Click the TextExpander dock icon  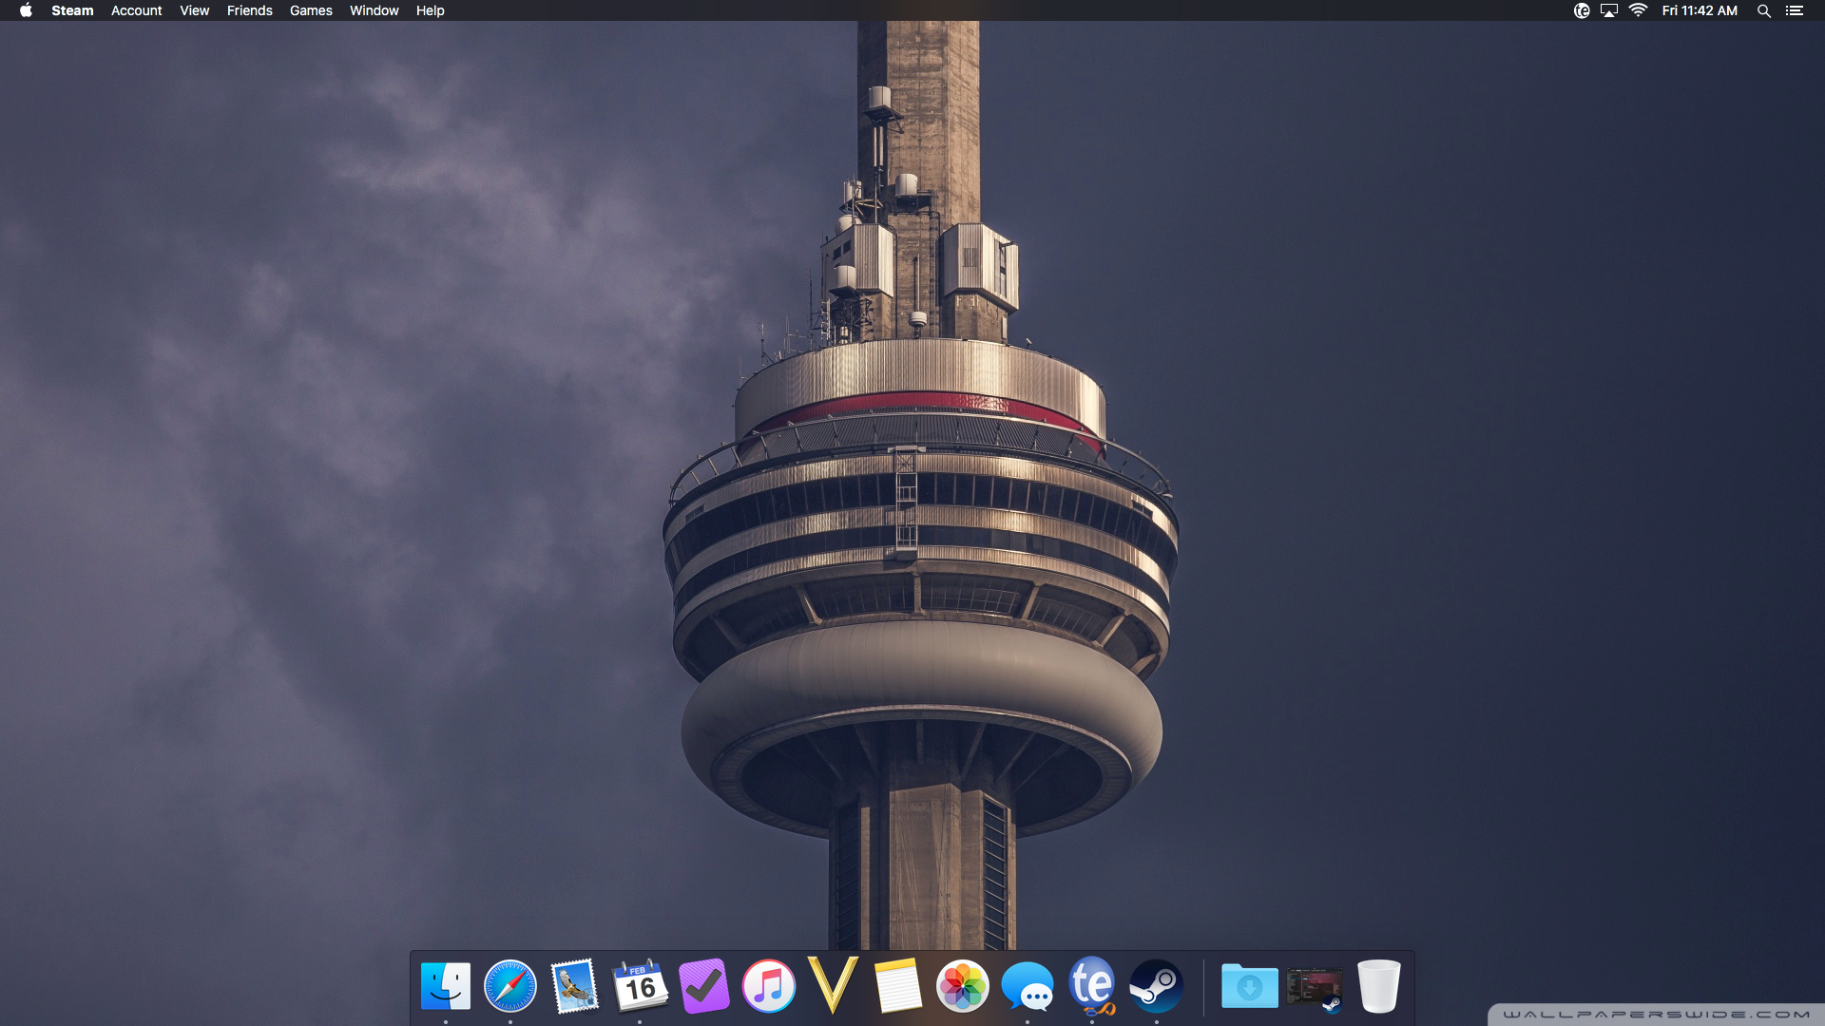click(1091, 986)
